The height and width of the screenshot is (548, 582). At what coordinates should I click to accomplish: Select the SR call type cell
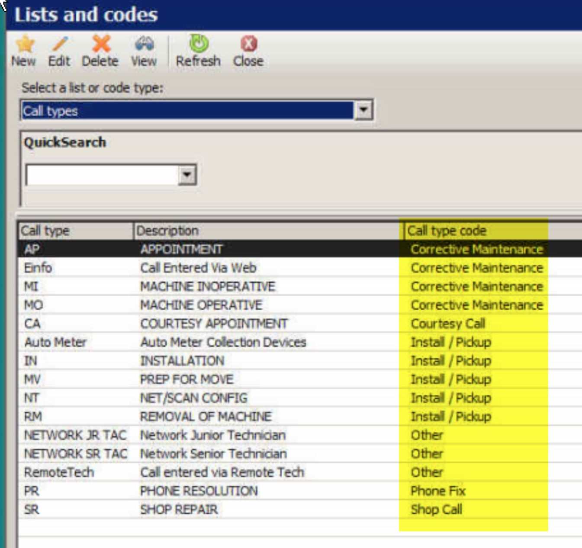tap(32, 510)
